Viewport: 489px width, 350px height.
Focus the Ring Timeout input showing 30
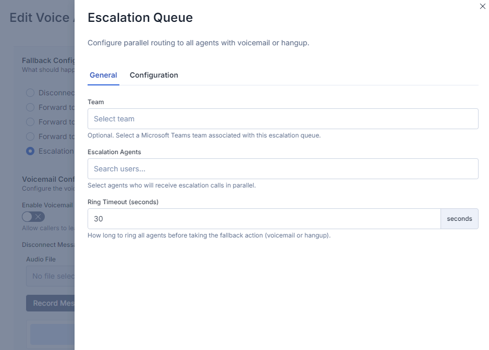click(264, 219)
